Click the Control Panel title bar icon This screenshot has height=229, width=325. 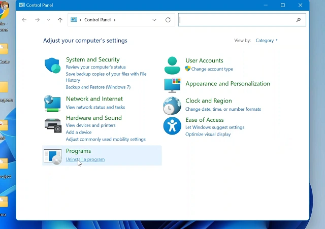[x=21, y=5]
